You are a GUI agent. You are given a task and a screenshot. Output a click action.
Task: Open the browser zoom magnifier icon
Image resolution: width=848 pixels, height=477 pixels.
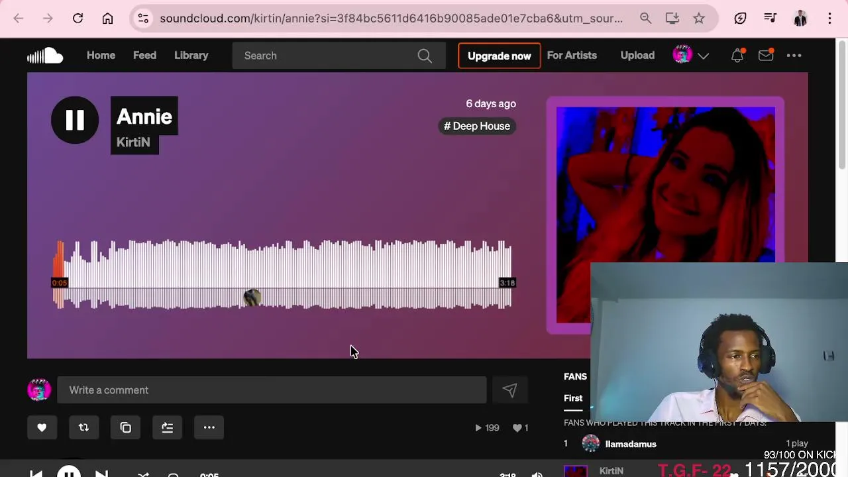pos(645,19)
